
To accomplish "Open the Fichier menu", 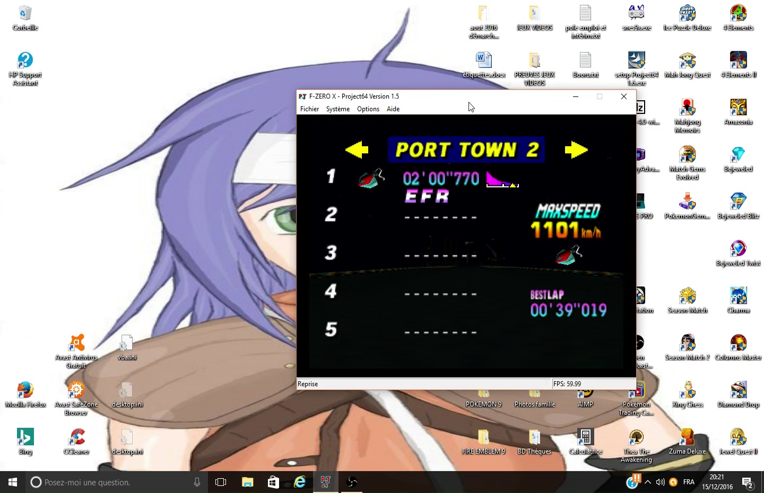I will point(309,109).
